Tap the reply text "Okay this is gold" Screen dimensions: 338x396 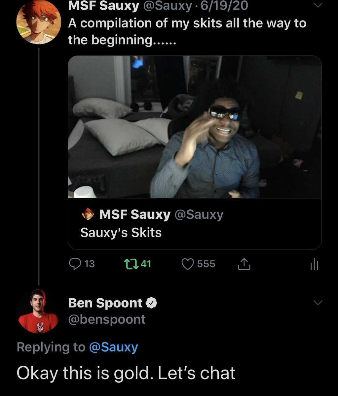(x=126, y=373)
